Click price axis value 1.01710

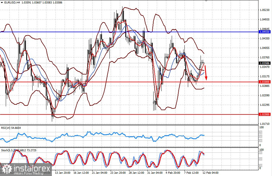point(265,124)
